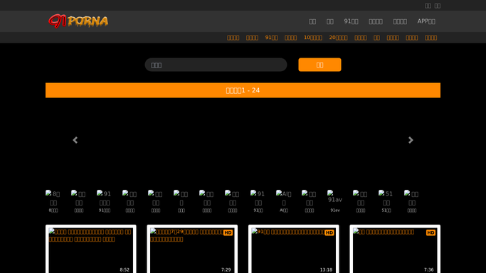486x273 pixels.
Task: Open the 91 item in main navigation
Action: [x=351, y=21]
